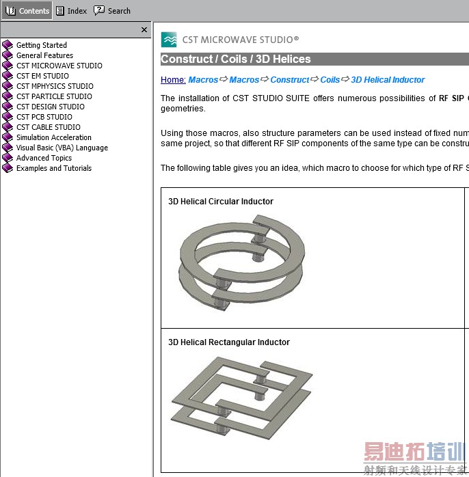469x477 pixels.
Task: Select the General Features topic label
Action: (44, 55)
